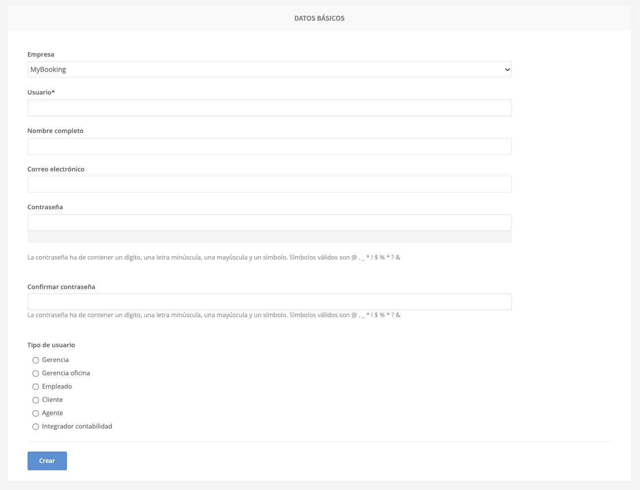Pick the Integrador contabilidad radio option
Image resolution: width=640 pixels, height=490 pixels.
point(35,426)
